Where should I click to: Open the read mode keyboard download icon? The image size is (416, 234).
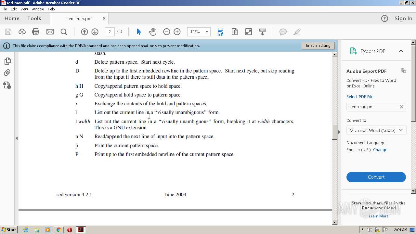(263, 32)
